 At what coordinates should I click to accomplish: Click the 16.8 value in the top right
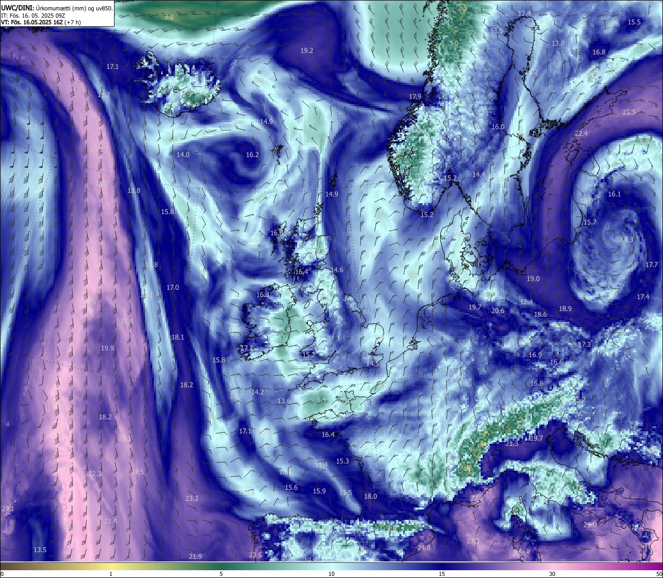pyautogui.click(x=599, y=52)
